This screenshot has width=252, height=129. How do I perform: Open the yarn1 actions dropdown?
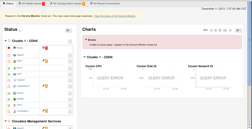(70, 105)
